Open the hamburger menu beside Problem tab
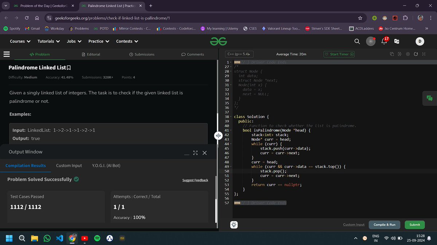Viewport: 437px width, 245px height. pyautogui.click(x=6, y=54)
